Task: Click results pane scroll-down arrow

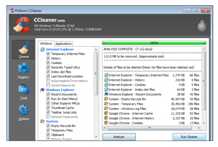Action: (204, 123)
